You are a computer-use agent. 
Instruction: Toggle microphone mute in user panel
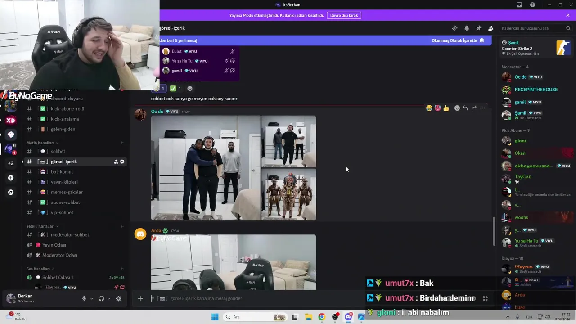(x=84, y=298)
